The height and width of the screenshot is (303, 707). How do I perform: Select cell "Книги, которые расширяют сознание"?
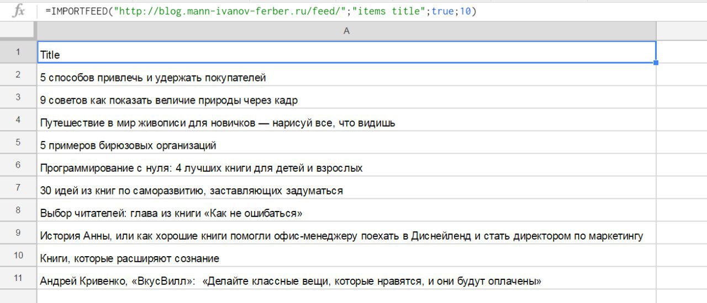[x=347, y=256]
